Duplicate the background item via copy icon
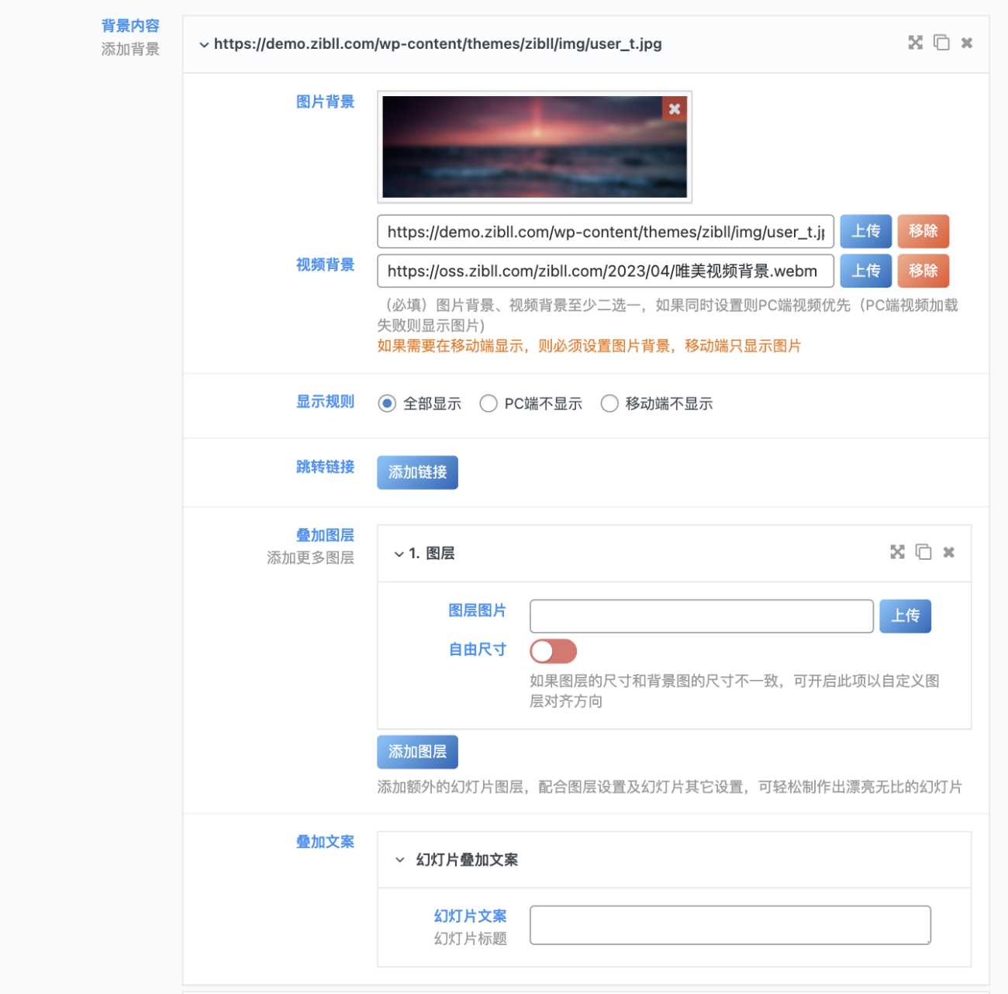The image size is (1008, 994). tap(941, 43)
